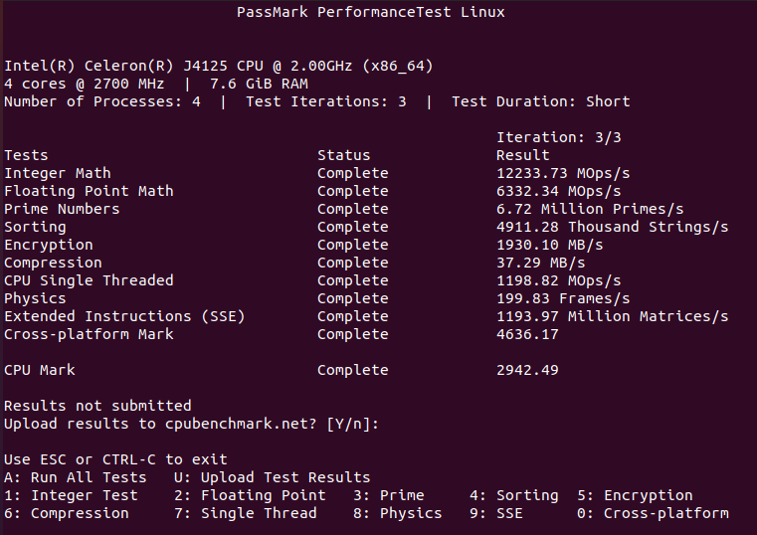Image resolution: width=757 pixels, height=535 pixels.
Task: Click the Upload results to cpubenchmark.net prompt
Action: pyautogui.click(x=191, y=424)
